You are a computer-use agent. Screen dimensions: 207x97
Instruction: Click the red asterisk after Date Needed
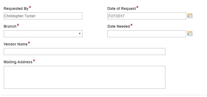click(132, 25)
